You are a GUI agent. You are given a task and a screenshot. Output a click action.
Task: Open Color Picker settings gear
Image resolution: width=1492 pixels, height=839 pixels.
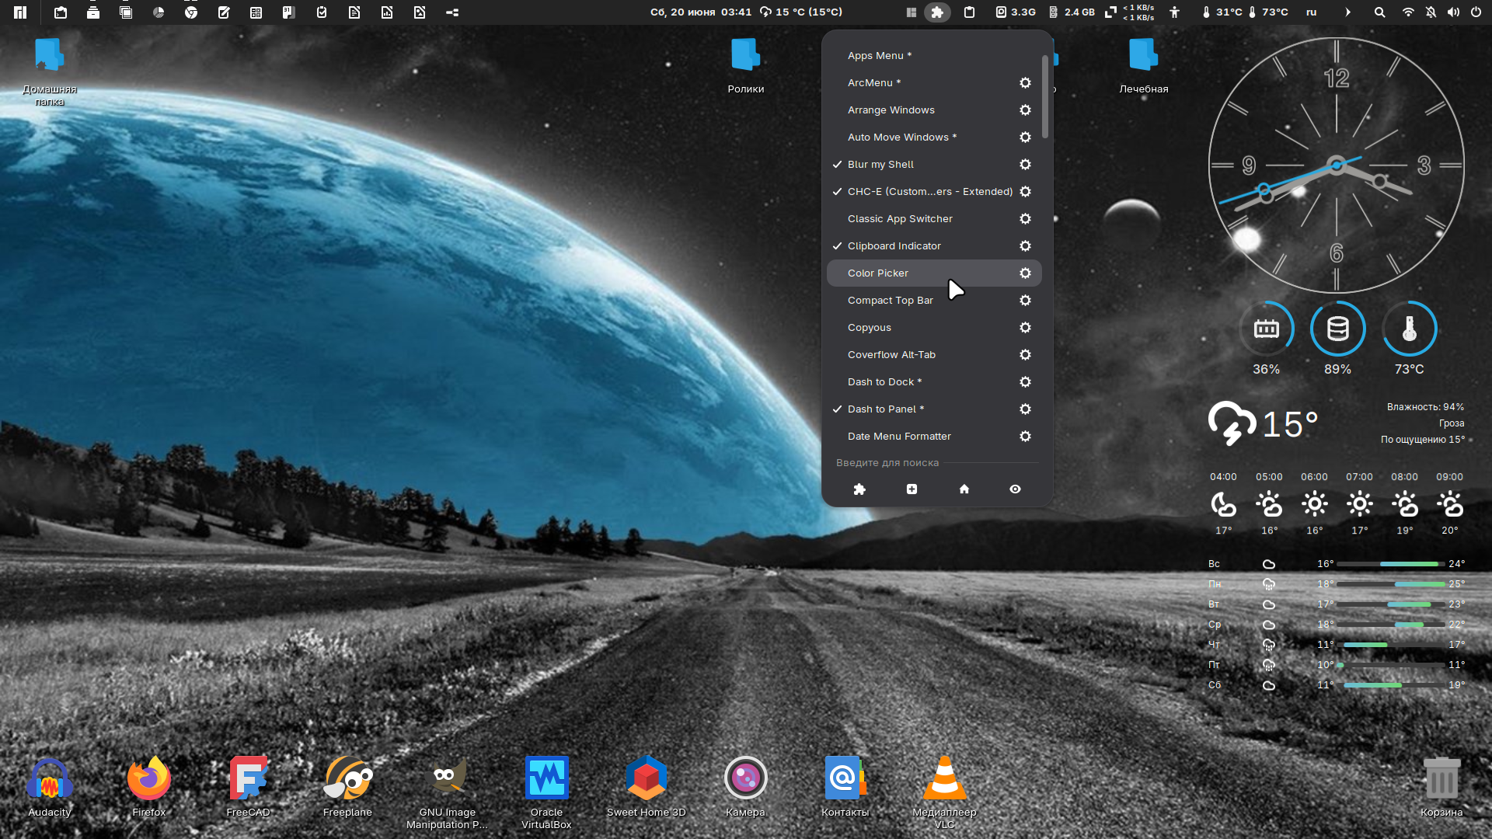(x=1025, y=273)
